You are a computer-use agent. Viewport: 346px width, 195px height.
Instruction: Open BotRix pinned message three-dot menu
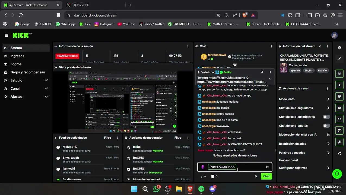pyautogui.click(x=270, y=72)
